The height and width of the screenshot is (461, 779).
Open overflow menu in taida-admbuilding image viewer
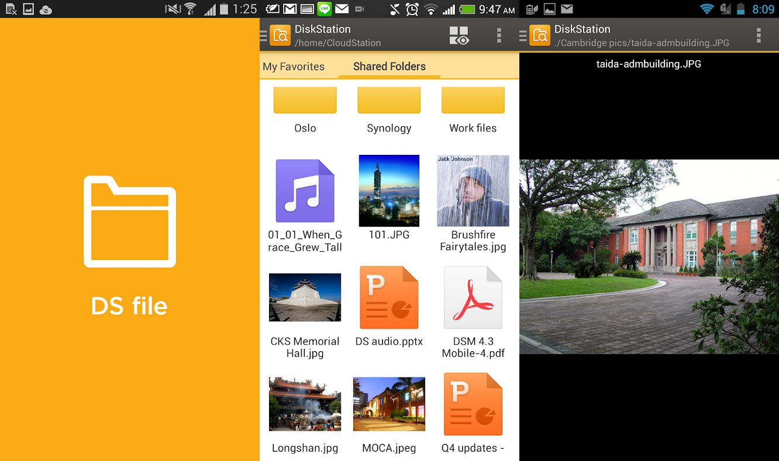tap(759, 36)
